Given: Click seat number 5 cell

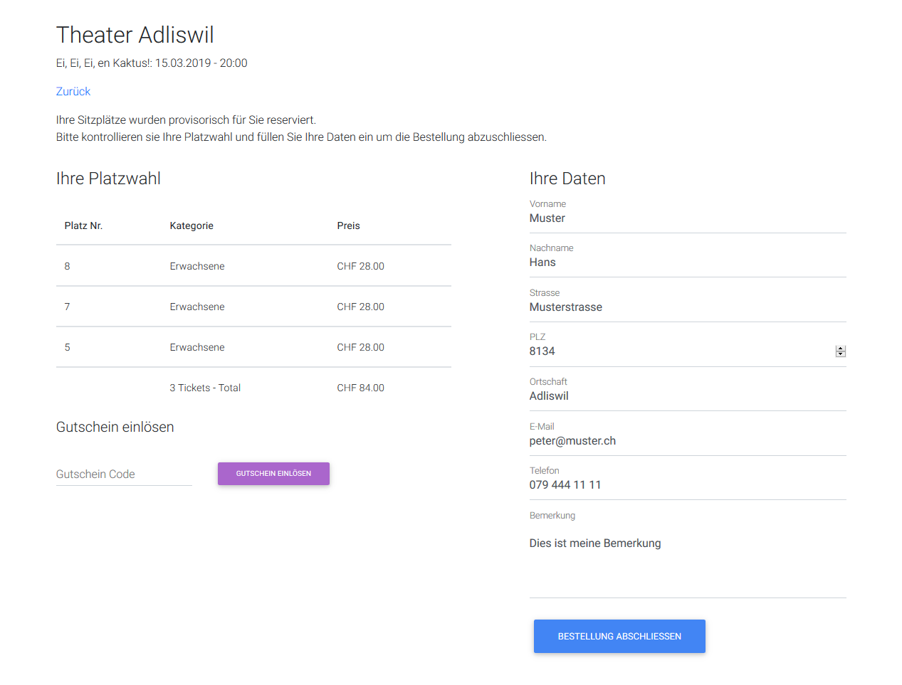Looking at the screenshot, I should (x=67, y=347).
